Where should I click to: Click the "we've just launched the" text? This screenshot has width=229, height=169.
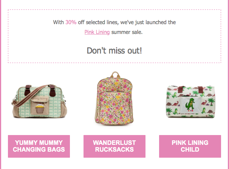pos(148,22)
